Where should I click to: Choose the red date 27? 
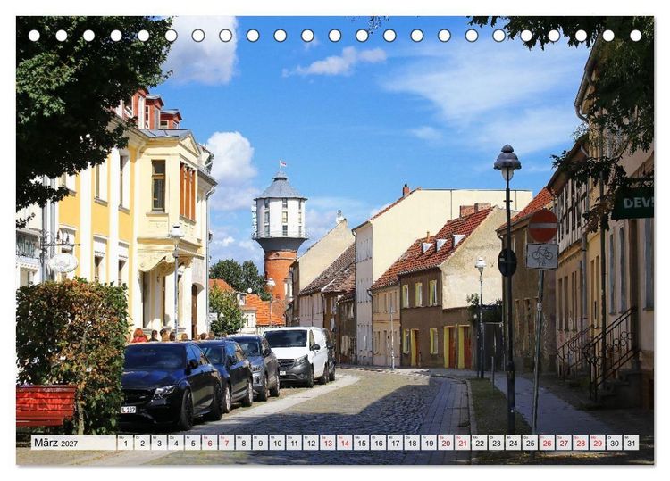pyautogui.click(x=564, y=442)
